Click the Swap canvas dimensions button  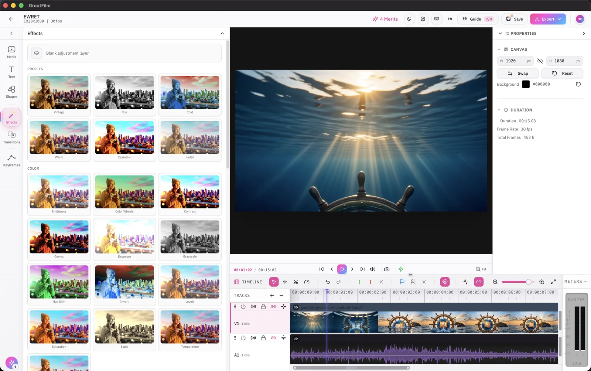(x=517, y=74)
